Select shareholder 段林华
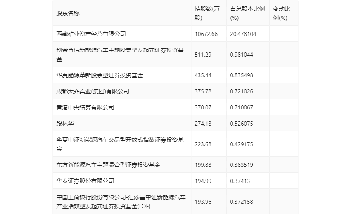 (65, 124)
